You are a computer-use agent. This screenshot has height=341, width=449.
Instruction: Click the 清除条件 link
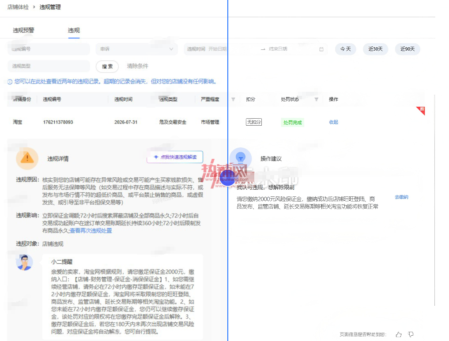(x=138, y=66)
